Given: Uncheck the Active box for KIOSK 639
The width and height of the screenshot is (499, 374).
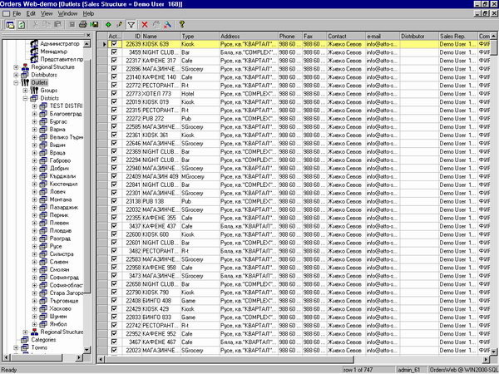Looking at the screenshot, I should click(x=114, y=44).
